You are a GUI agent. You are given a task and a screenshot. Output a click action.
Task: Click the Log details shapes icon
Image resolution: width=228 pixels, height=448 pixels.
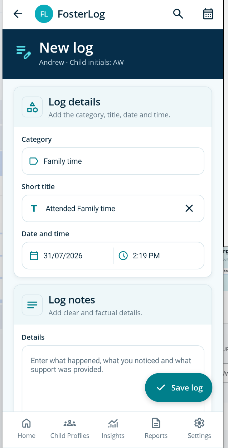32,107
